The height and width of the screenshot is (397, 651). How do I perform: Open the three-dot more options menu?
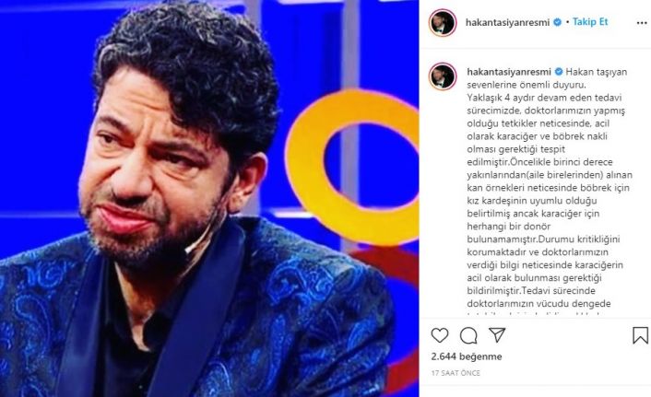point(642,23)
